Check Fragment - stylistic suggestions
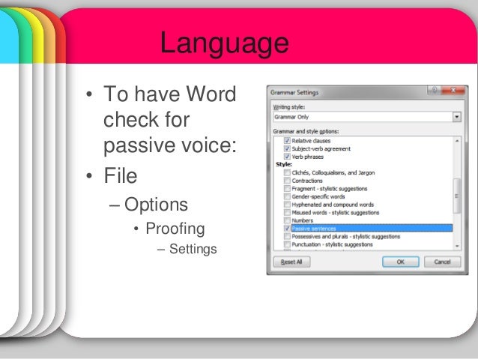Viewport: 478px width, 359px height. pyautogui.click(x=287, y=189)
